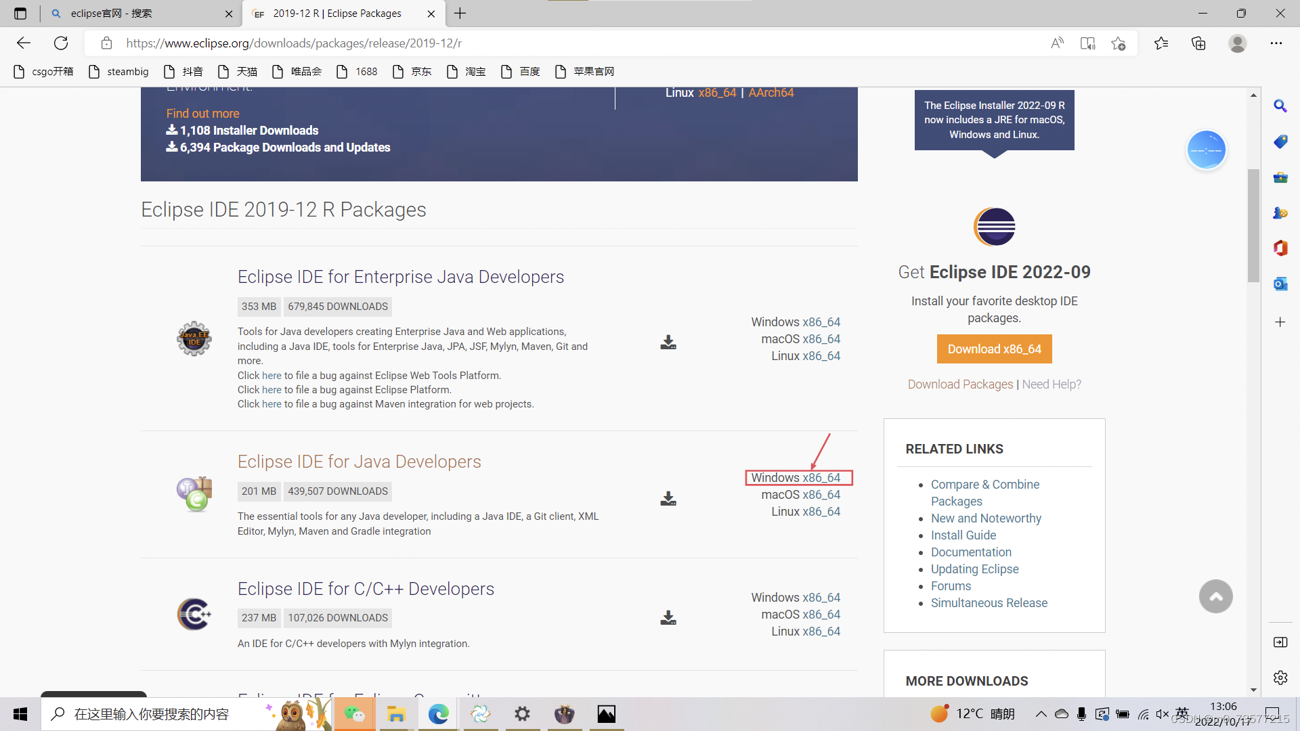Screen dimensions: 1300x731
Task: Click the AArch64 Linux link in banner
Action: (771, 93)
